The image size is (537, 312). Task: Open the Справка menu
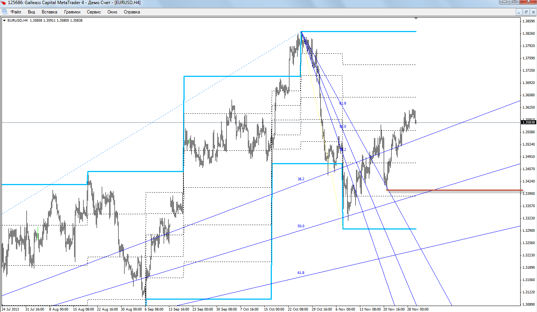132,12
